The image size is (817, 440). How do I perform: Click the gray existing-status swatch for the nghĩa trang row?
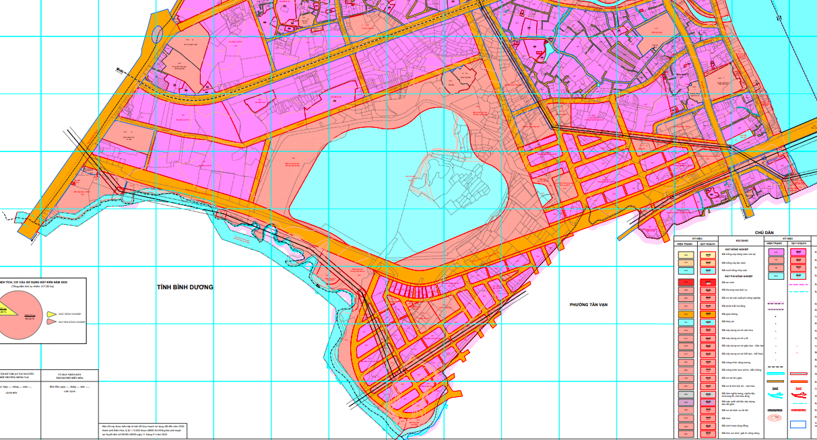coord(686,394)
